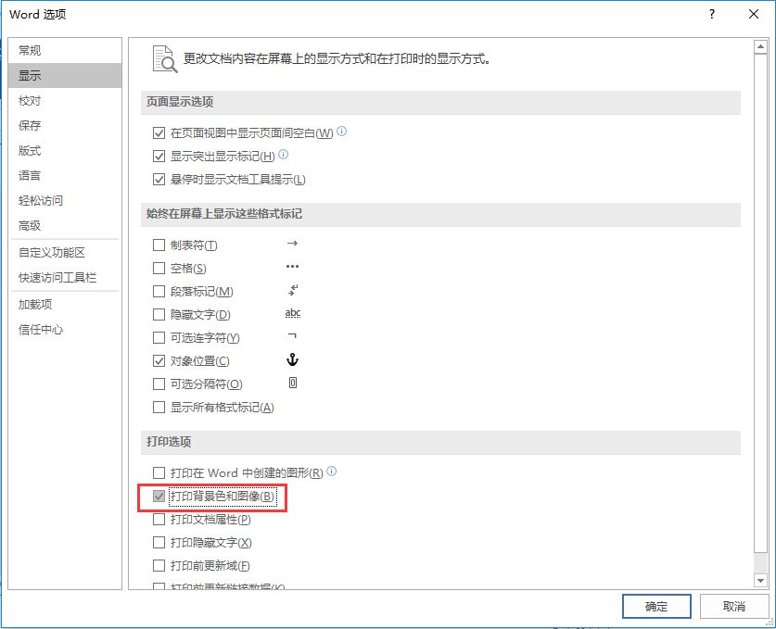The width and height of the screenshot is (776, 629).
Task: Click the optional separator symbol beside 可选分隔符
Action: click(x=292, y=384)
